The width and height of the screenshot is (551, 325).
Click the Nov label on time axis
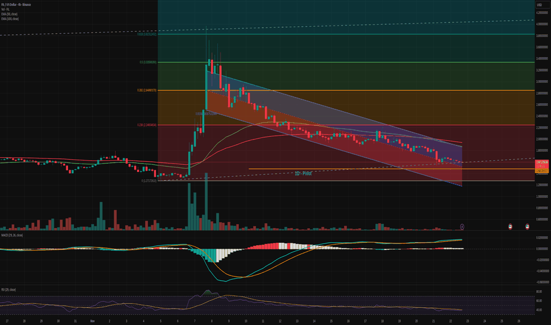tap(92, 321)
